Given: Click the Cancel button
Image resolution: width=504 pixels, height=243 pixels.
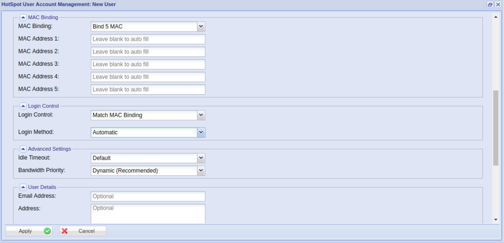Looking at the screenshot, I should pos(82,231).
